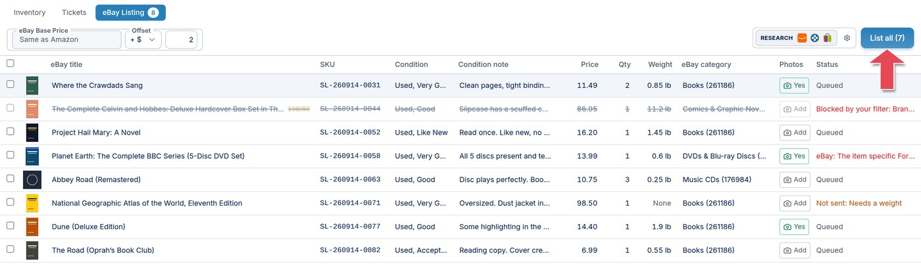Open Where the Crawdads Sang cover thumbnail
Viewport: 921px width, 270px height.
32,85
